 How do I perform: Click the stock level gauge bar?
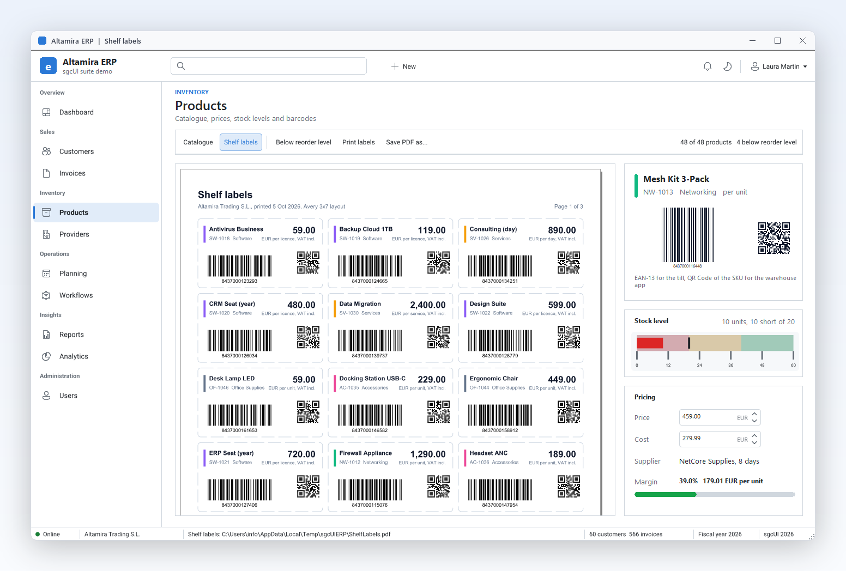(x=715, y=343)
